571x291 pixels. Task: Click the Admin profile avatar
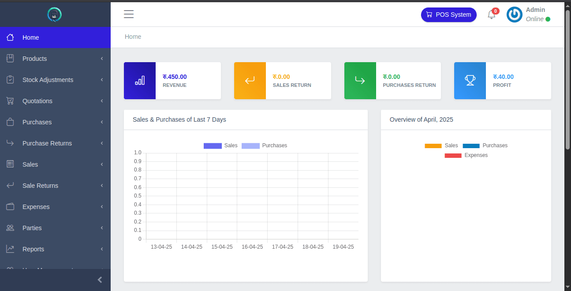(514, 15)
